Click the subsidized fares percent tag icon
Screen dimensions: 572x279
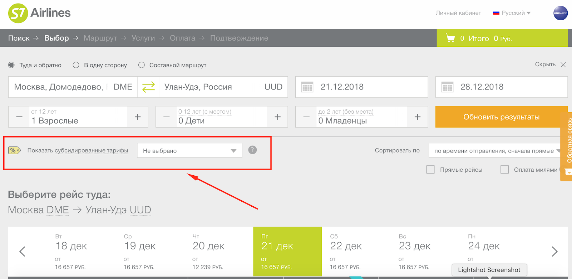coord(14,150)
